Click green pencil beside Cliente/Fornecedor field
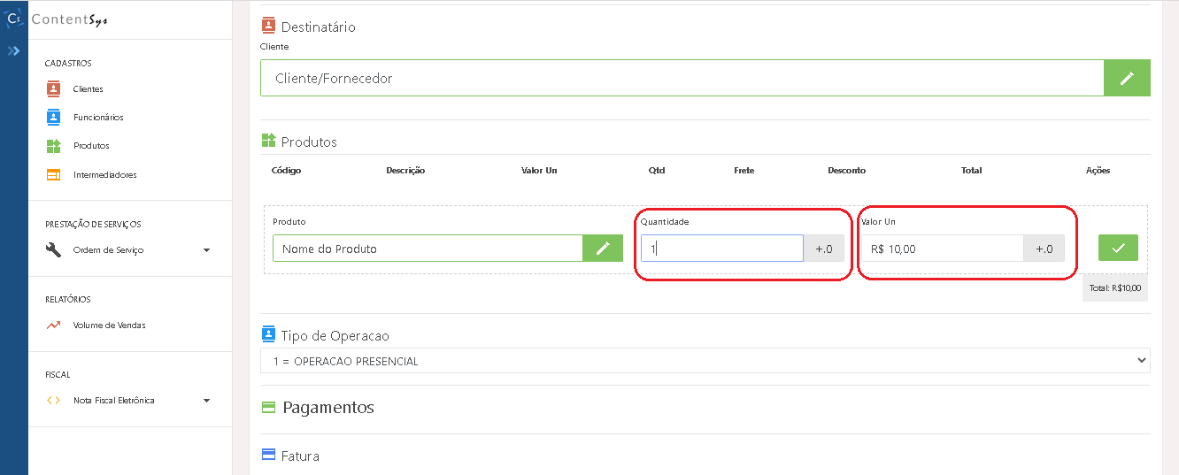 tap(1126, 78)
